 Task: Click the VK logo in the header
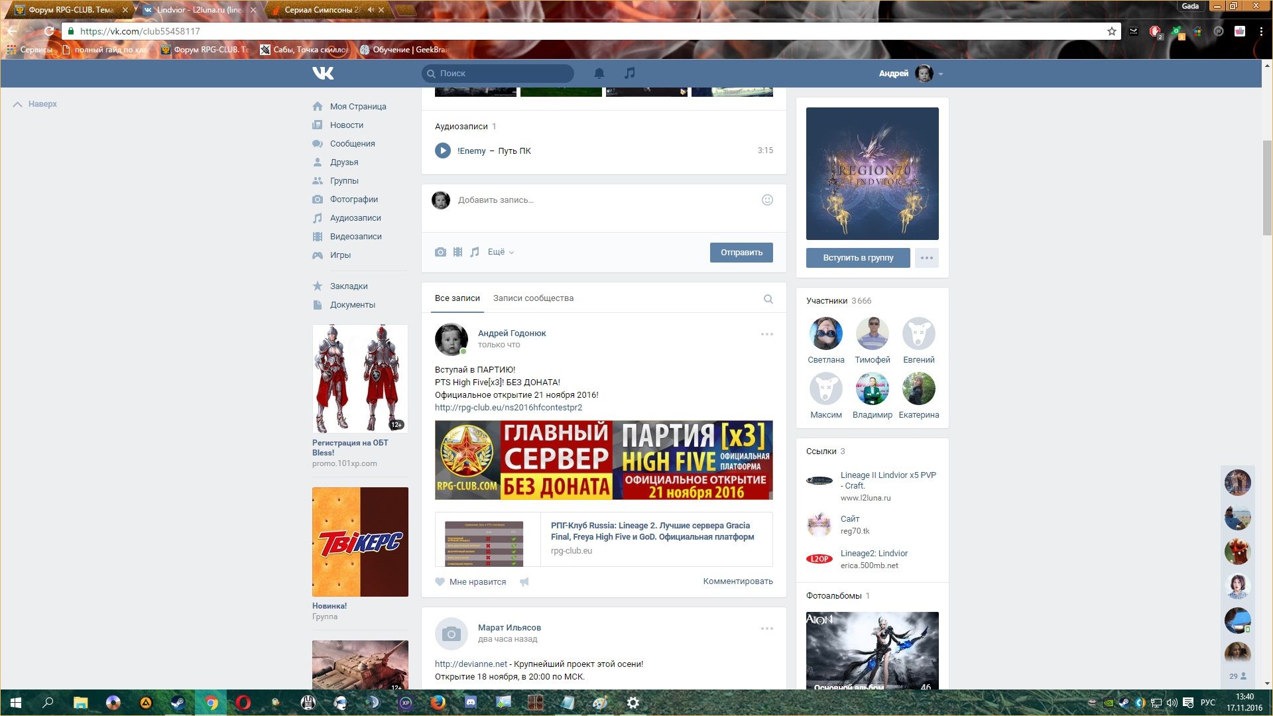pyautogui.click(x=323, y=73)
